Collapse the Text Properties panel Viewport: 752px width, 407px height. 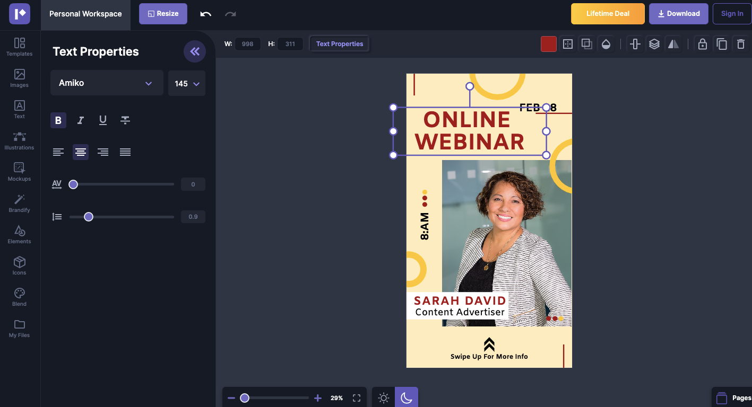click(195, 51)
